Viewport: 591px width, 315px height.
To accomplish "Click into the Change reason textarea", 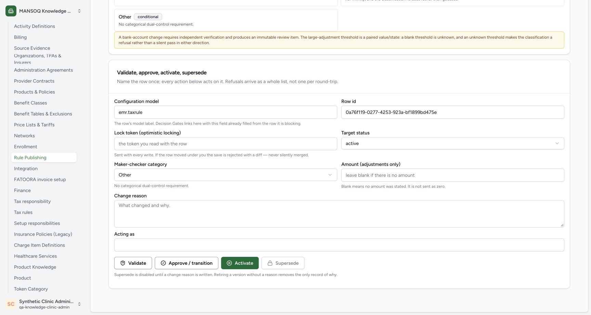I will 339,214.
